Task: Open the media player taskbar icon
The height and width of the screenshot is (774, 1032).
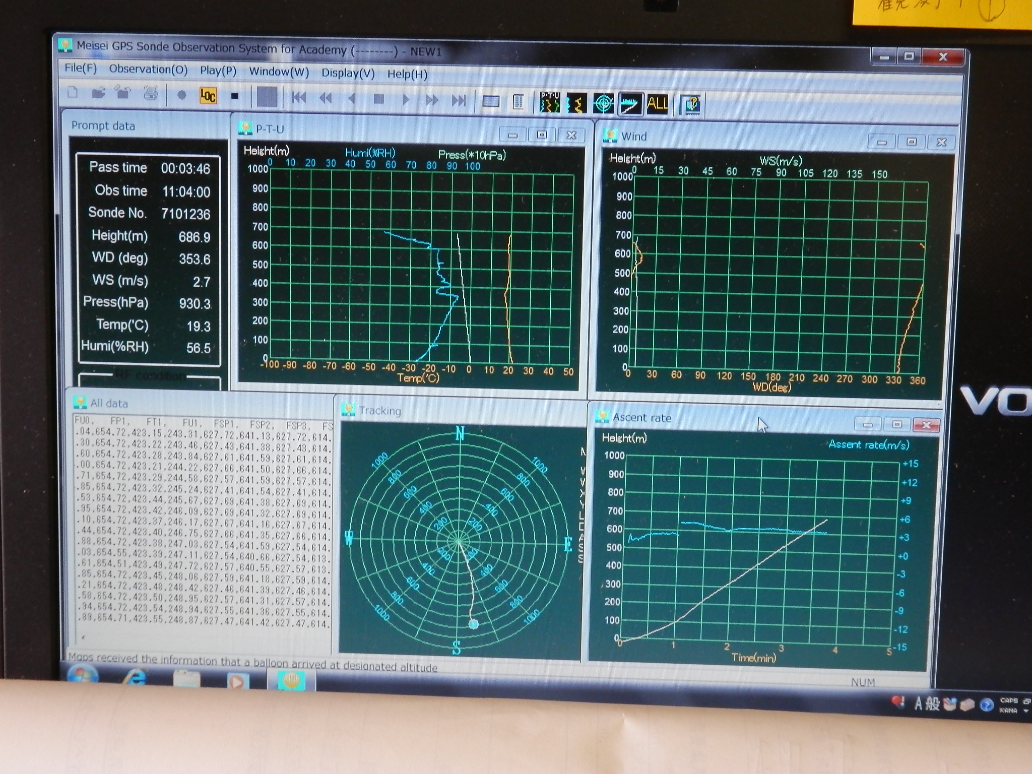Action: tap(237, 682)
